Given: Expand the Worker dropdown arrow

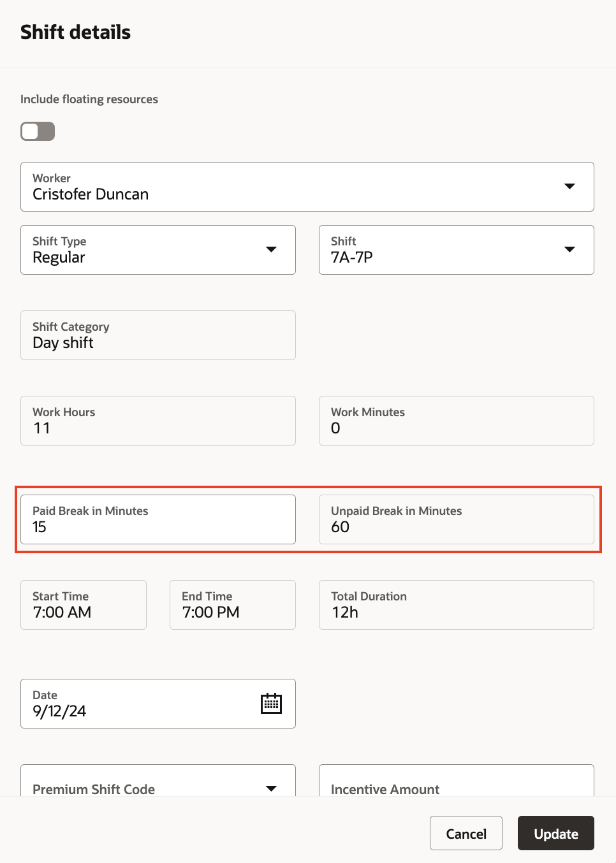Looking at the screenshot, I should point(569,186).
